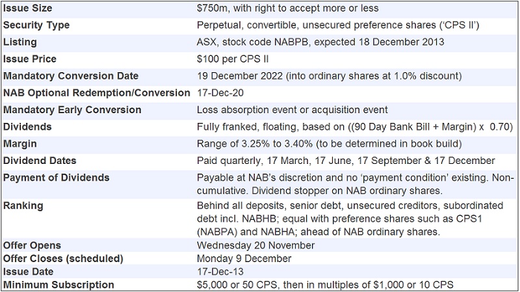Click the 'Loss absorption event or acquisition event' cell
520x292 pixels.
[x=292, y=110]
